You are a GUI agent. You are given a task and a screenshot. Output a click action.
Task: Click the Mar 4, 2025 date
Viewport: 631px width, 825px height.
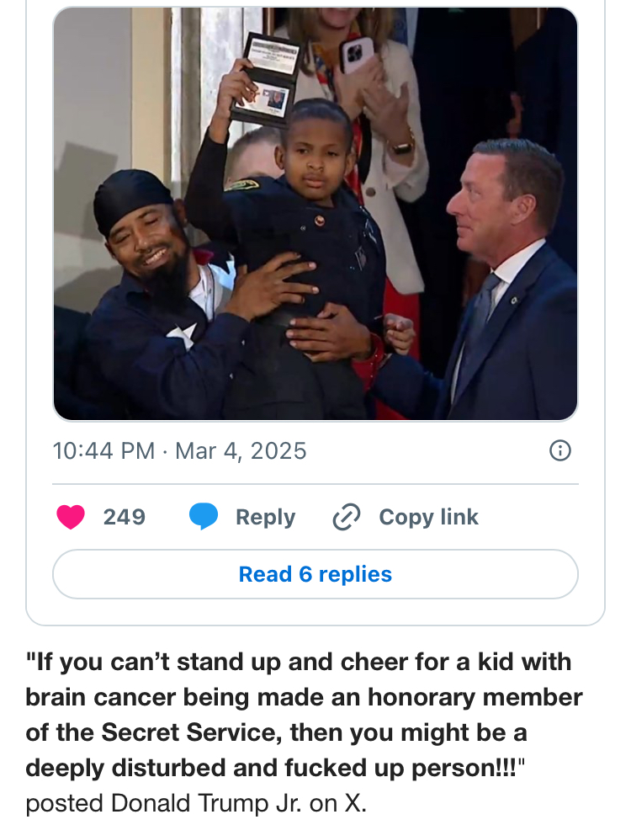click(x=241, y=451)
